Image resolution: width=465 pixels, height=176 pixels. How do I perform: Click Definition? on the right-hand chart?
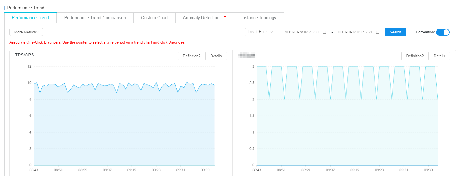tap(415, 56)
